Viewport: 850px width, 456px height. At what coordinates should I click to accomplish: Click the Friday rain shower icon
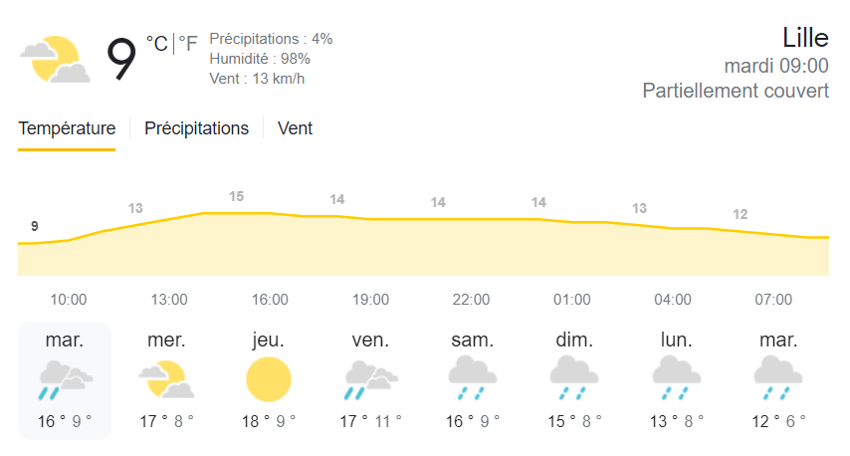tap(371, 379)
